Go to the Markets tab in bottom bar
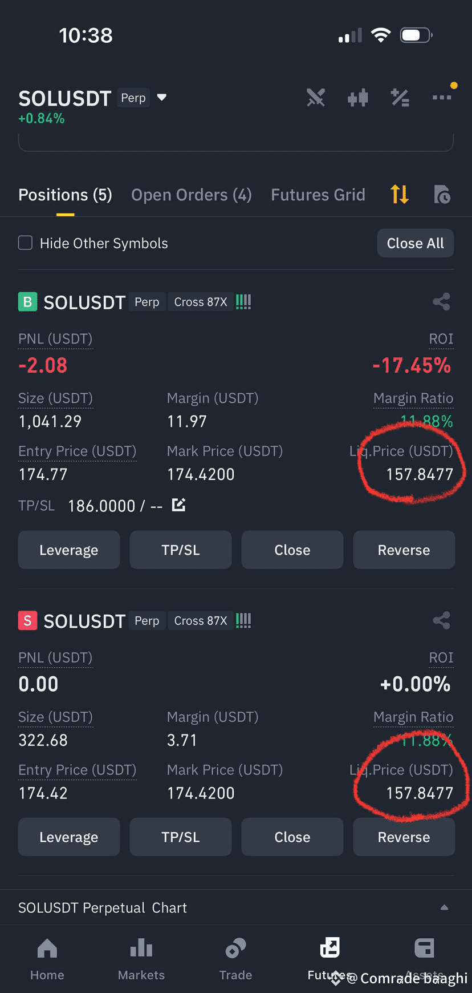The image size is (472, 993). click(x=141, y=960)
